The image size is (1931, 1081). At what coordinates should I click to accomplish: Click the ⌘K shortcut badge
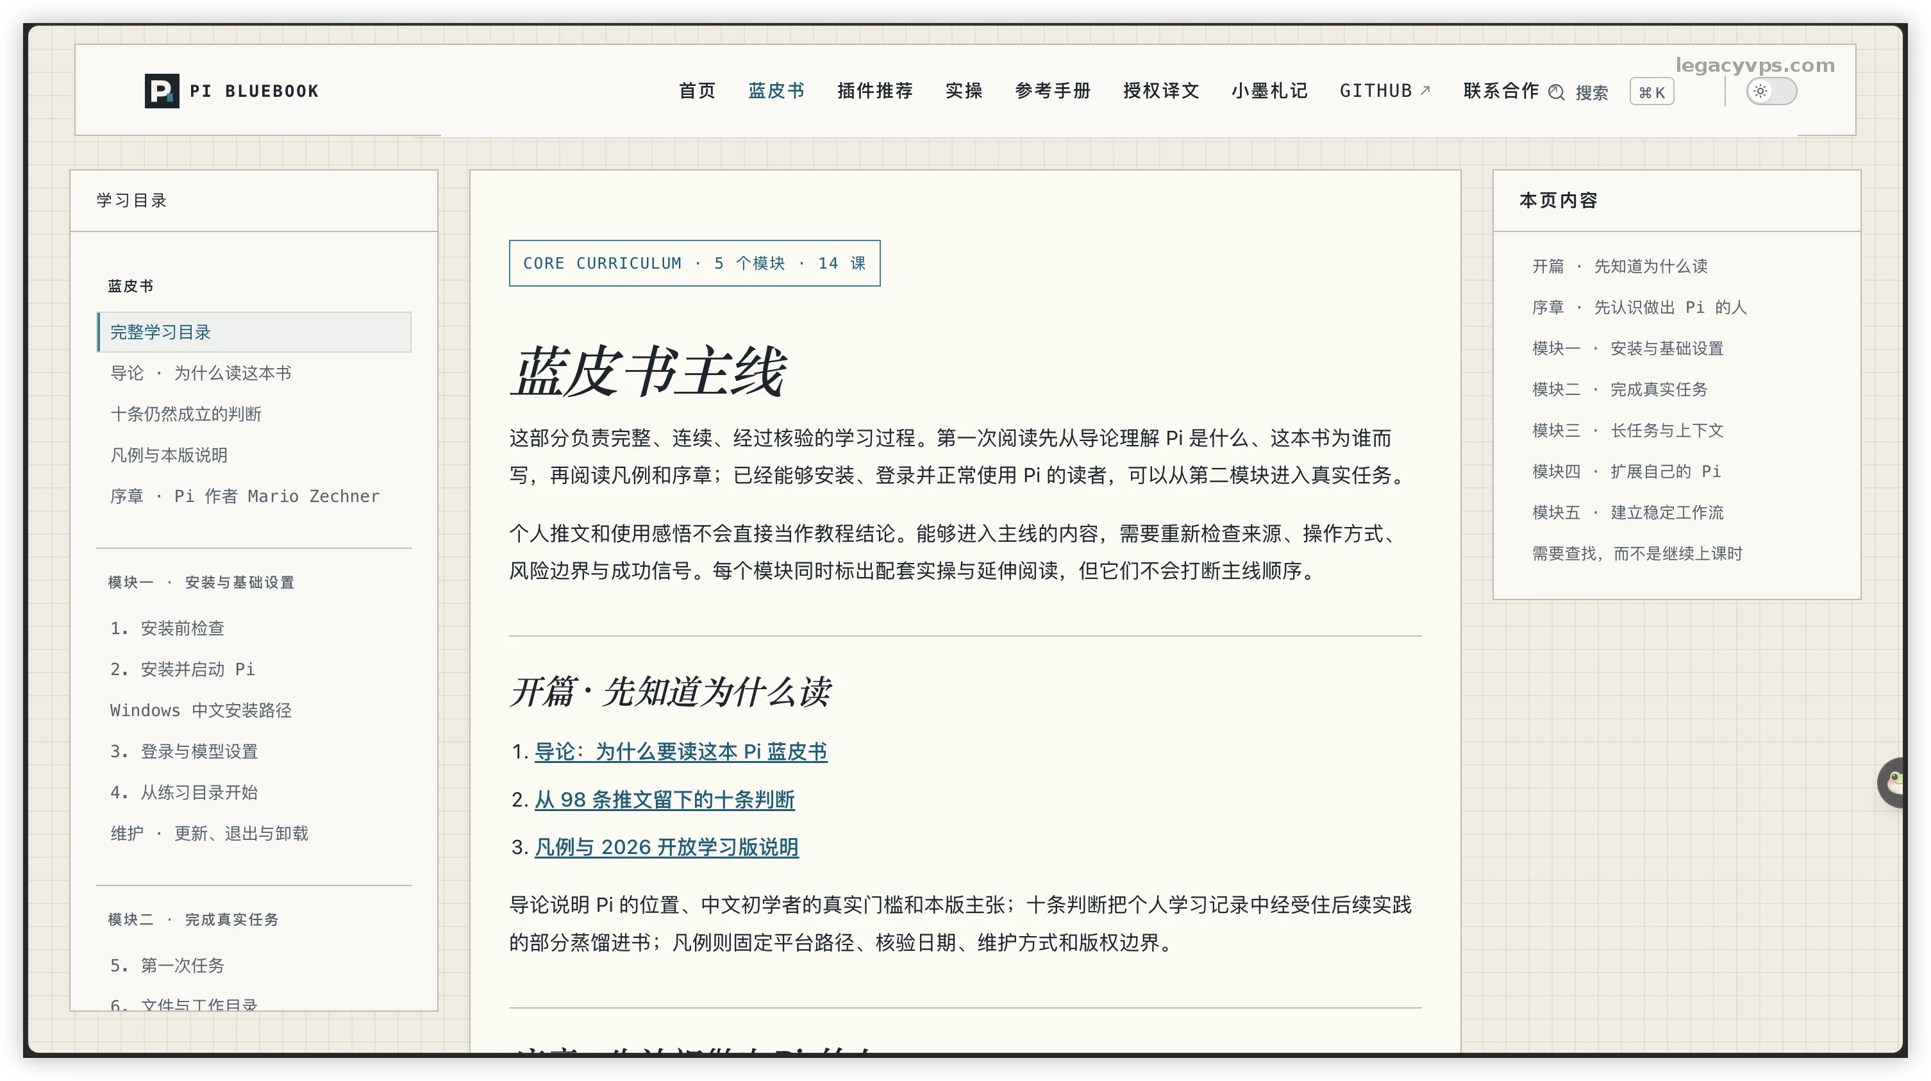point(1651,92)
